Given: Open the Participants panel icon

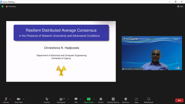Looking at the screenshot, I should 61,99.
